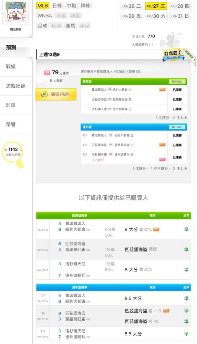Viewport: 197px width, 344px height.
Task: Choose date 08/28 四
Action: click(180, 6)
